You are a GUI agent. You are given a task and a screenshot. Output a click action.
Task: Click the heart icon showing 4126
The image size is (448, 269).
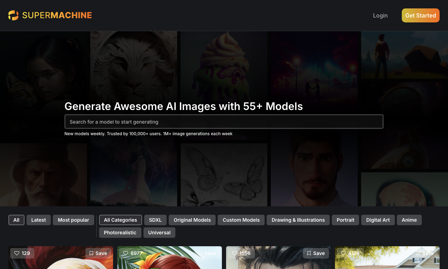point(343,253)
